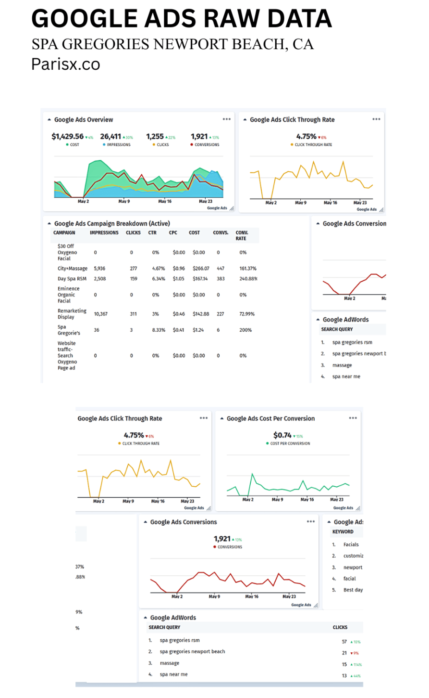Select the 6.34% CTR cell
The height and width of the screenshot is (698, 429).
[159, 279]
